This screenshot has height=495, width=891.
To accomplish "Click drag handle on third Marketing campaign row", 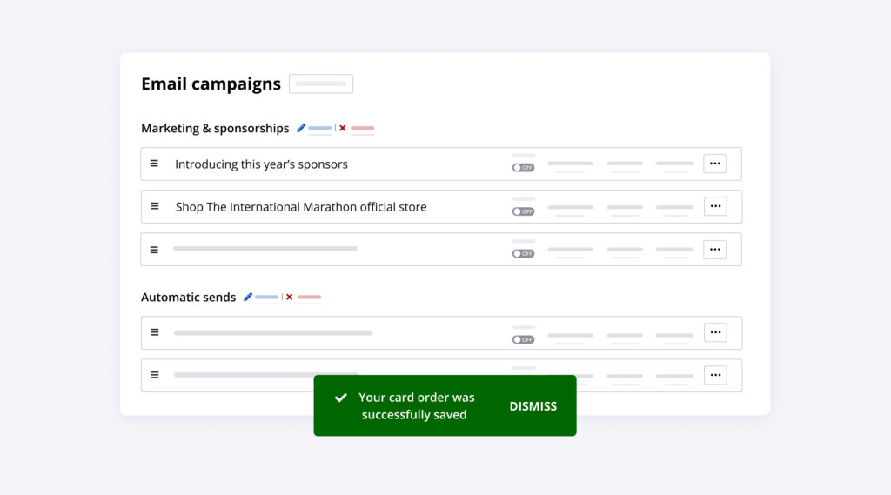I will click(154, 250).
